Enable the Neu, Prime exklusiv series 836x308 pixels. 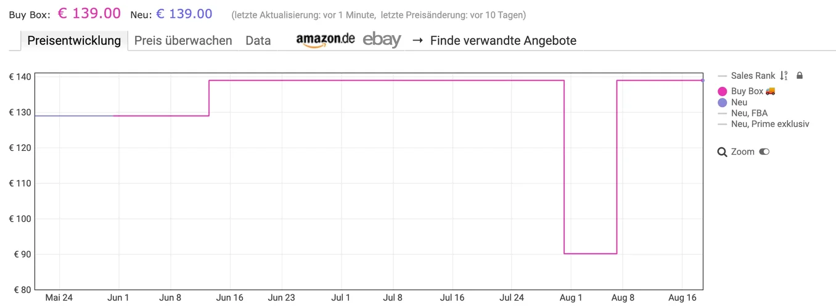769,124
